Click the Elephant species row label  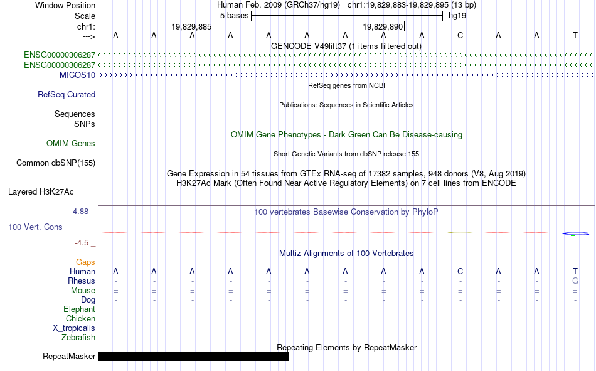point(79,309)
